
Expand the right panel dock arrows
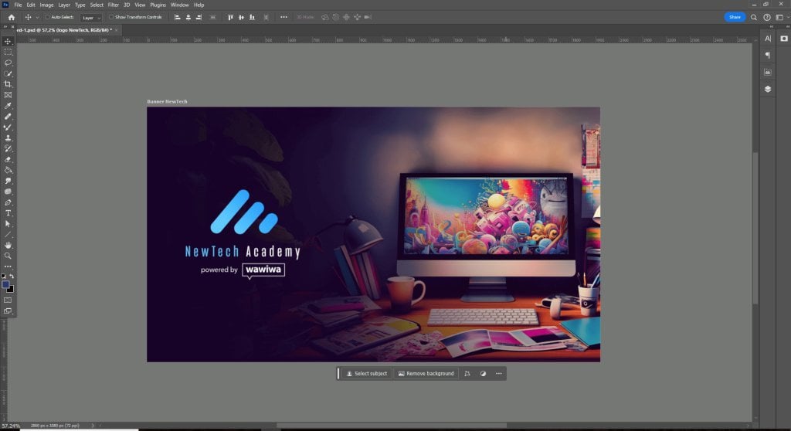(771, 27)
